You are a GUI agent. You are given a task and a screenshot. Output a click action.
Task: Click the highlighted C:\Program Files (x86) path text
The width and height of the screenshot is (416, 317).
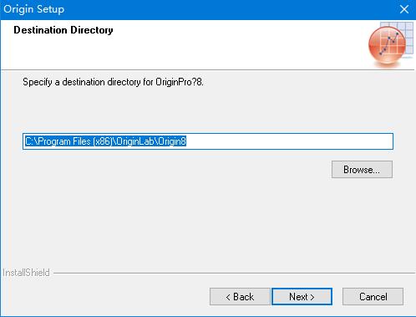[x=105, y=141]
